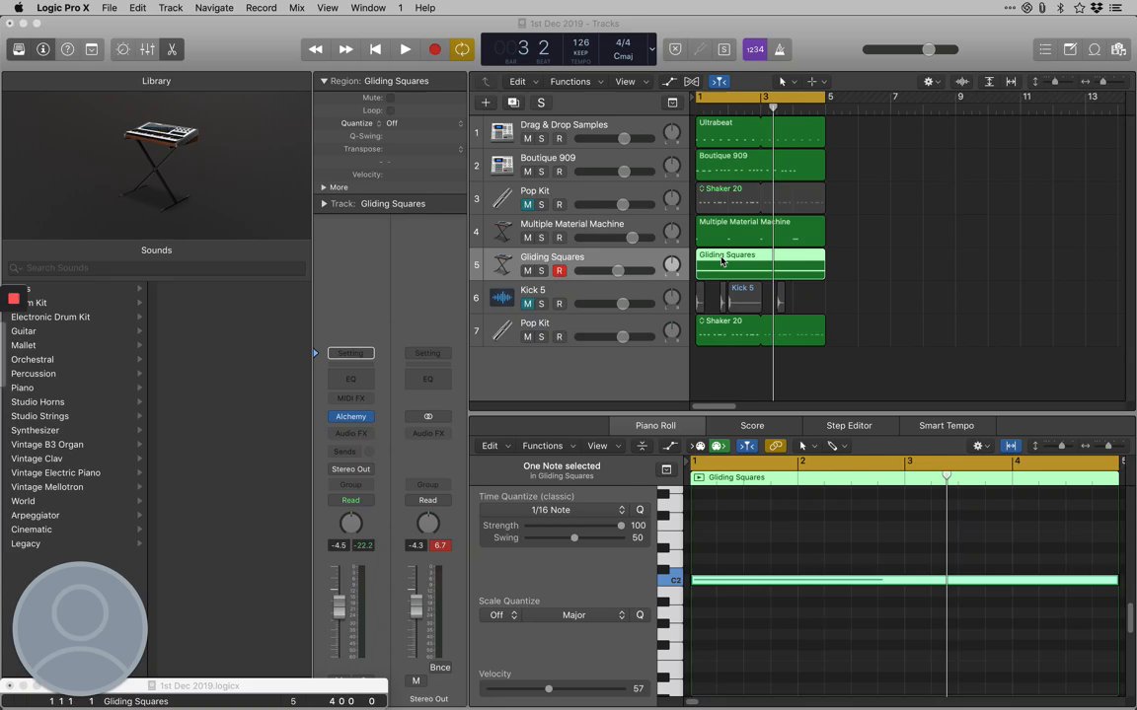Open the Quantize Off dropdown

pos(424,123)
